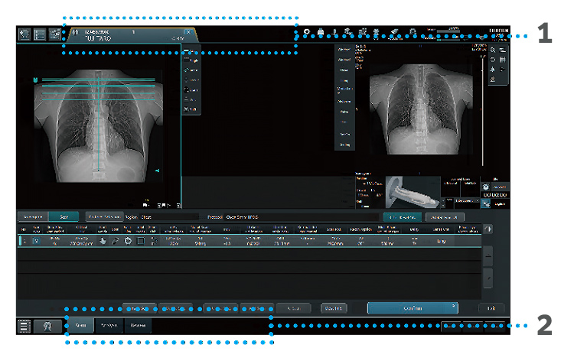Click the 00:00:00 timer display
This screenshot has width=574, height=364.
click(x=495, y=195)
